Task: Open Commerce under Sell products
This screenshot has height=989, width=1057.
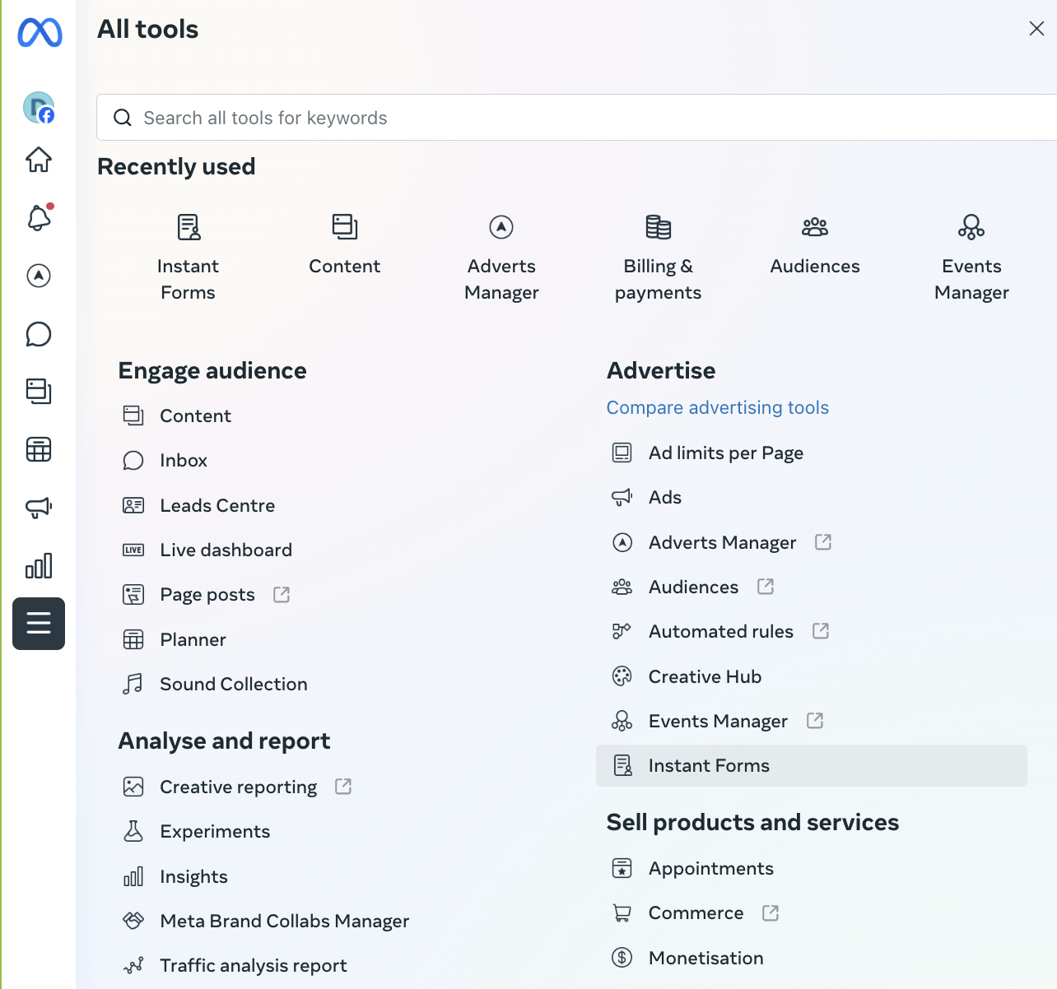Action: click(696, 913)
